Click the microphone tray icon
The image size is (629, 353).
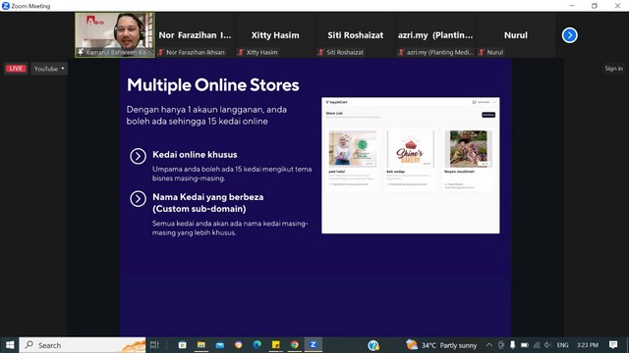tap(512, 345)
